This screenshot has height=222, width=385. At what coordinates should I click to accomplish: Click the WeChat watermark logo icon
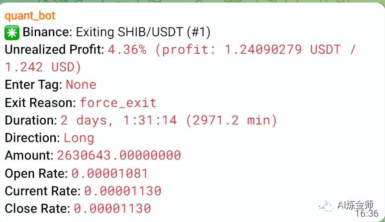point(326,205)
